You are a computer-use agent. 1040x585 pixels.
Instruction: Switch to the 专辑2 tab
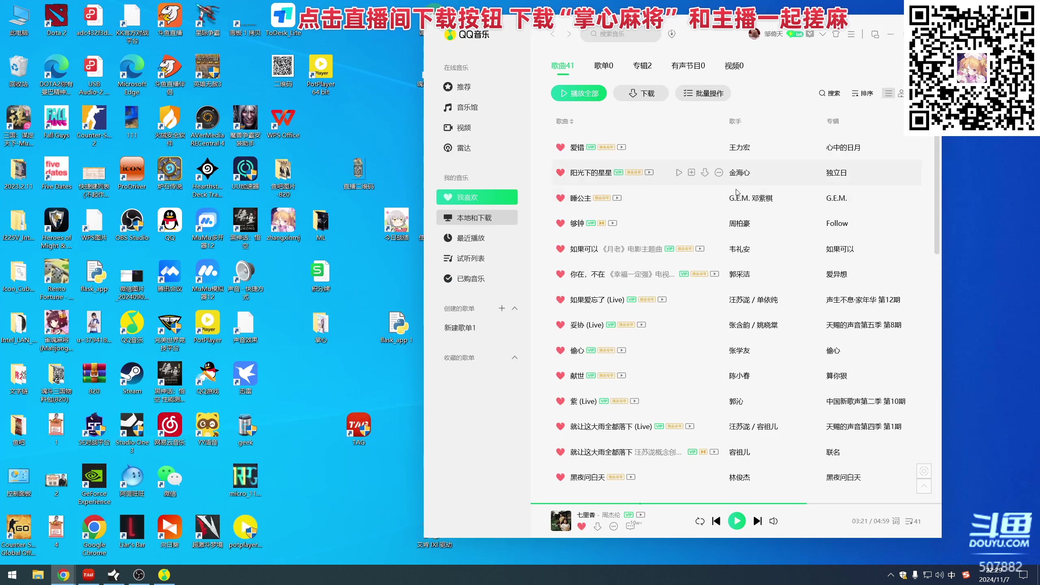pyautogui.click(x=642, y=66)
